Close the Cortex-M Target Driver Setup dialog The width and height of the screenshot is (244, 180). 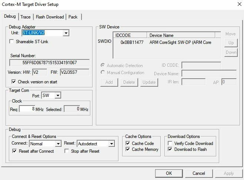pos(240,4)
